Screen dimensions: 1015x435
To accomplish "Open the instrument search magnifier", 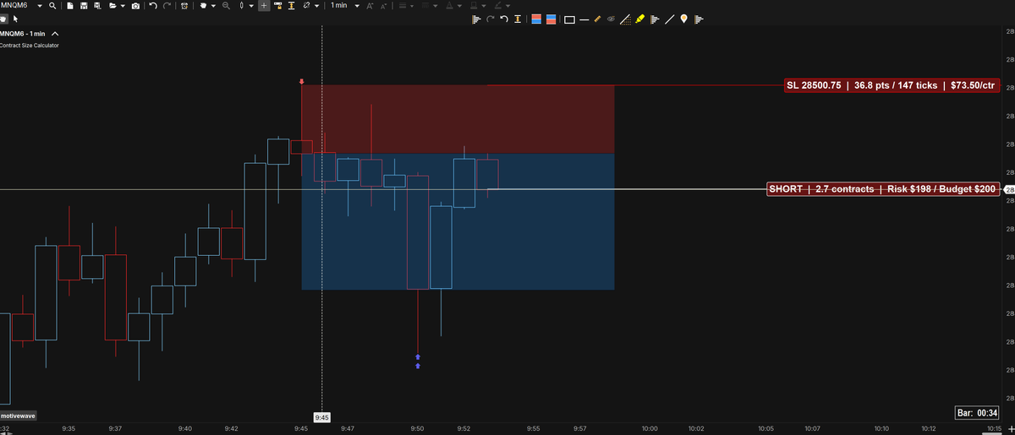I will click(x=52, y=6).
